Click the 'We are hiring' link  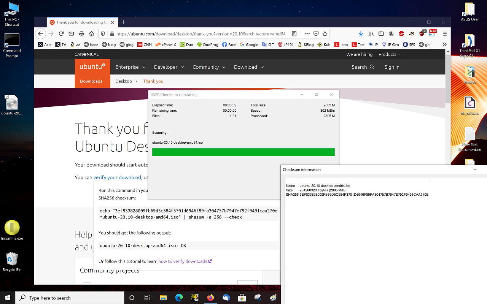pyautogui.click(x=359, y=54)
